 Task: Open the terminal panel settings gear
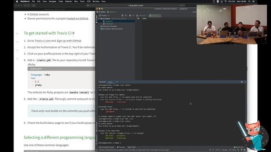click(x=242, y=82)
